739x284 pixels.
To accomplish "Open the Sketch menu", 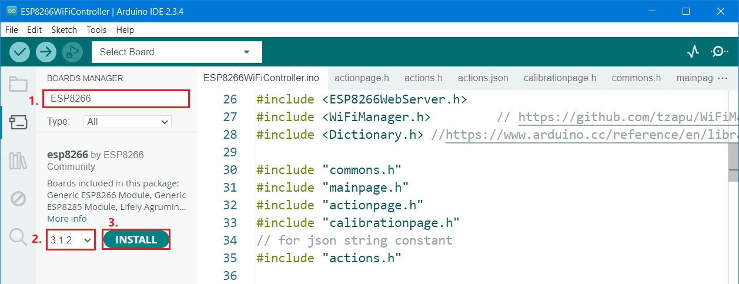I will [64, 30].
